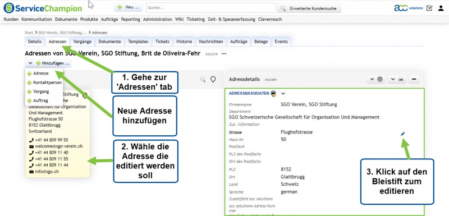Switch to the Historie tab

[x=184, y=42]
